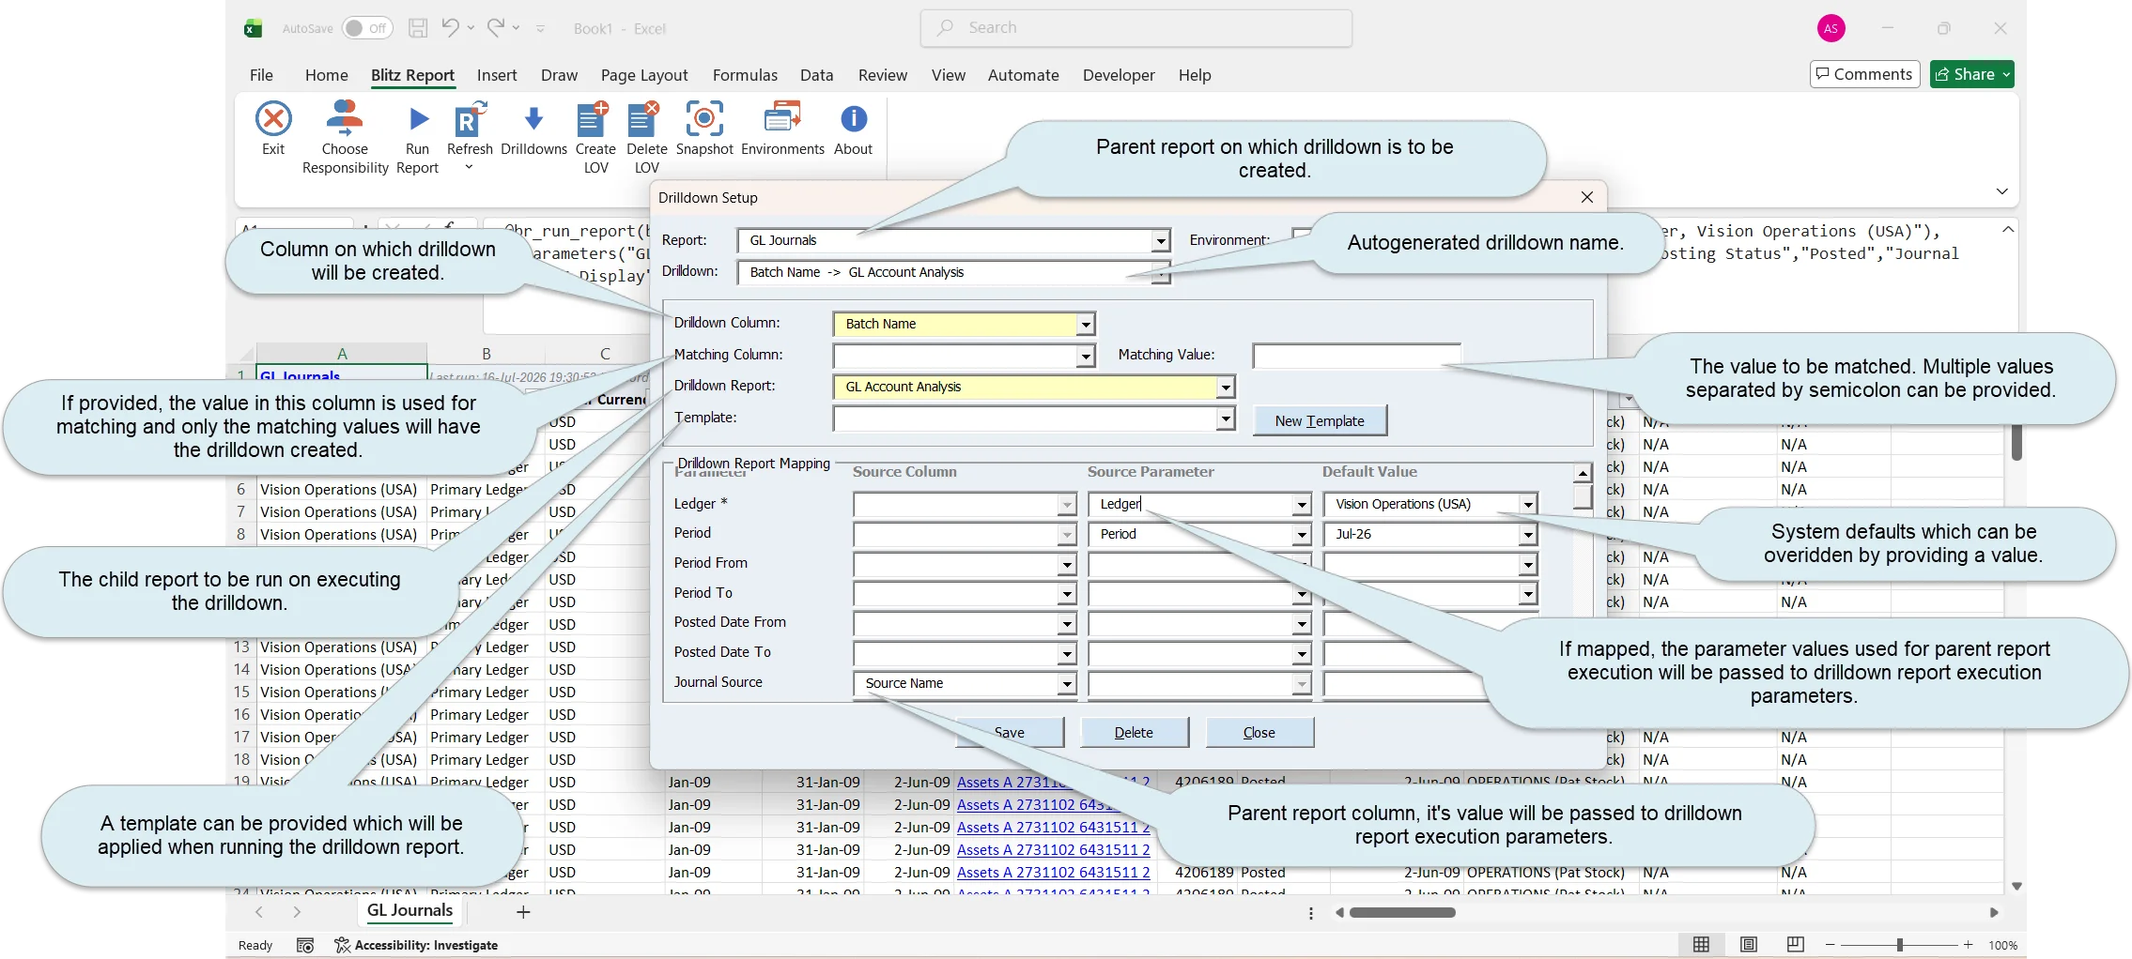Click the macro recording icon in status bar

tap(304, 945)
